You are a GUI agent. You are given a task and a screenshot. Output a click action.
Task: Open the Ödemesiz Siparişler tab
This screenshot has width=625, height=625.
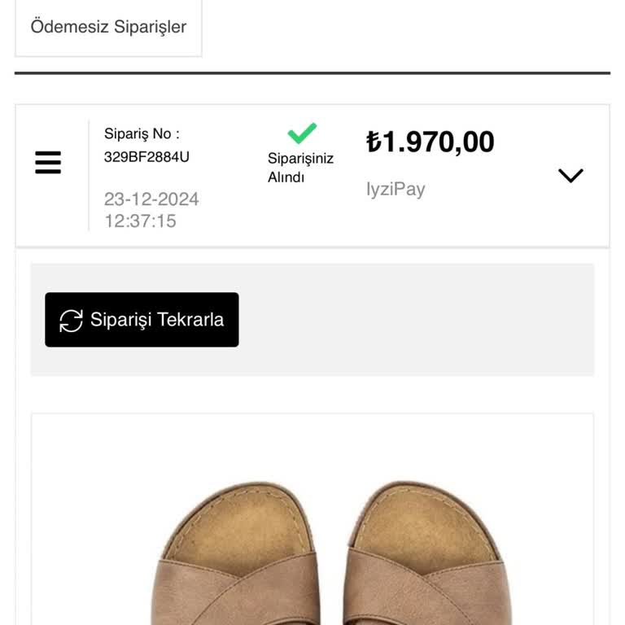click(x=108, y=27)
